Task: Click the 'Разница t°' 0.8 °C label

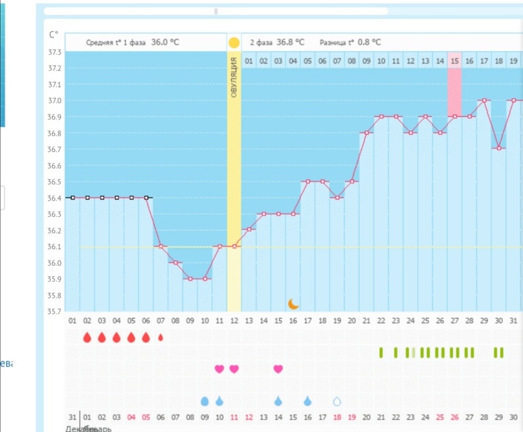Action: click(346, 42)
